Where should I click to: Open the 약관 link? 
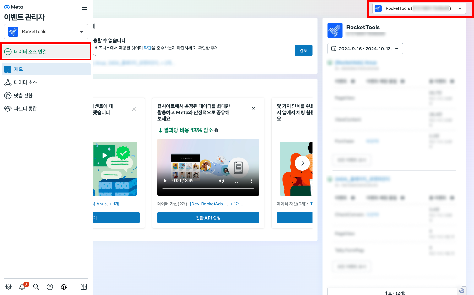[x=148, y=48]
